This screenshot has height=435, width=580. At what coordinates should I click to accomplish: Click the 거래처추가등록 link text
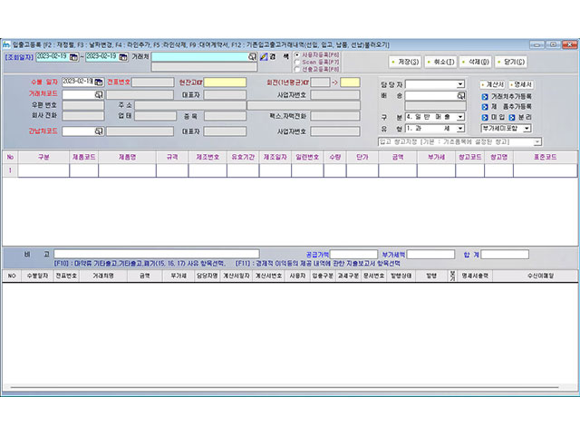(x=511, y=97)
